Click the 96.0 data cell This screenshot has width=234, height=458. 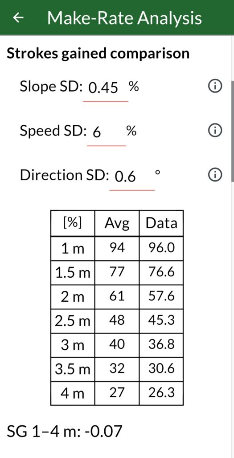point(161,248)
